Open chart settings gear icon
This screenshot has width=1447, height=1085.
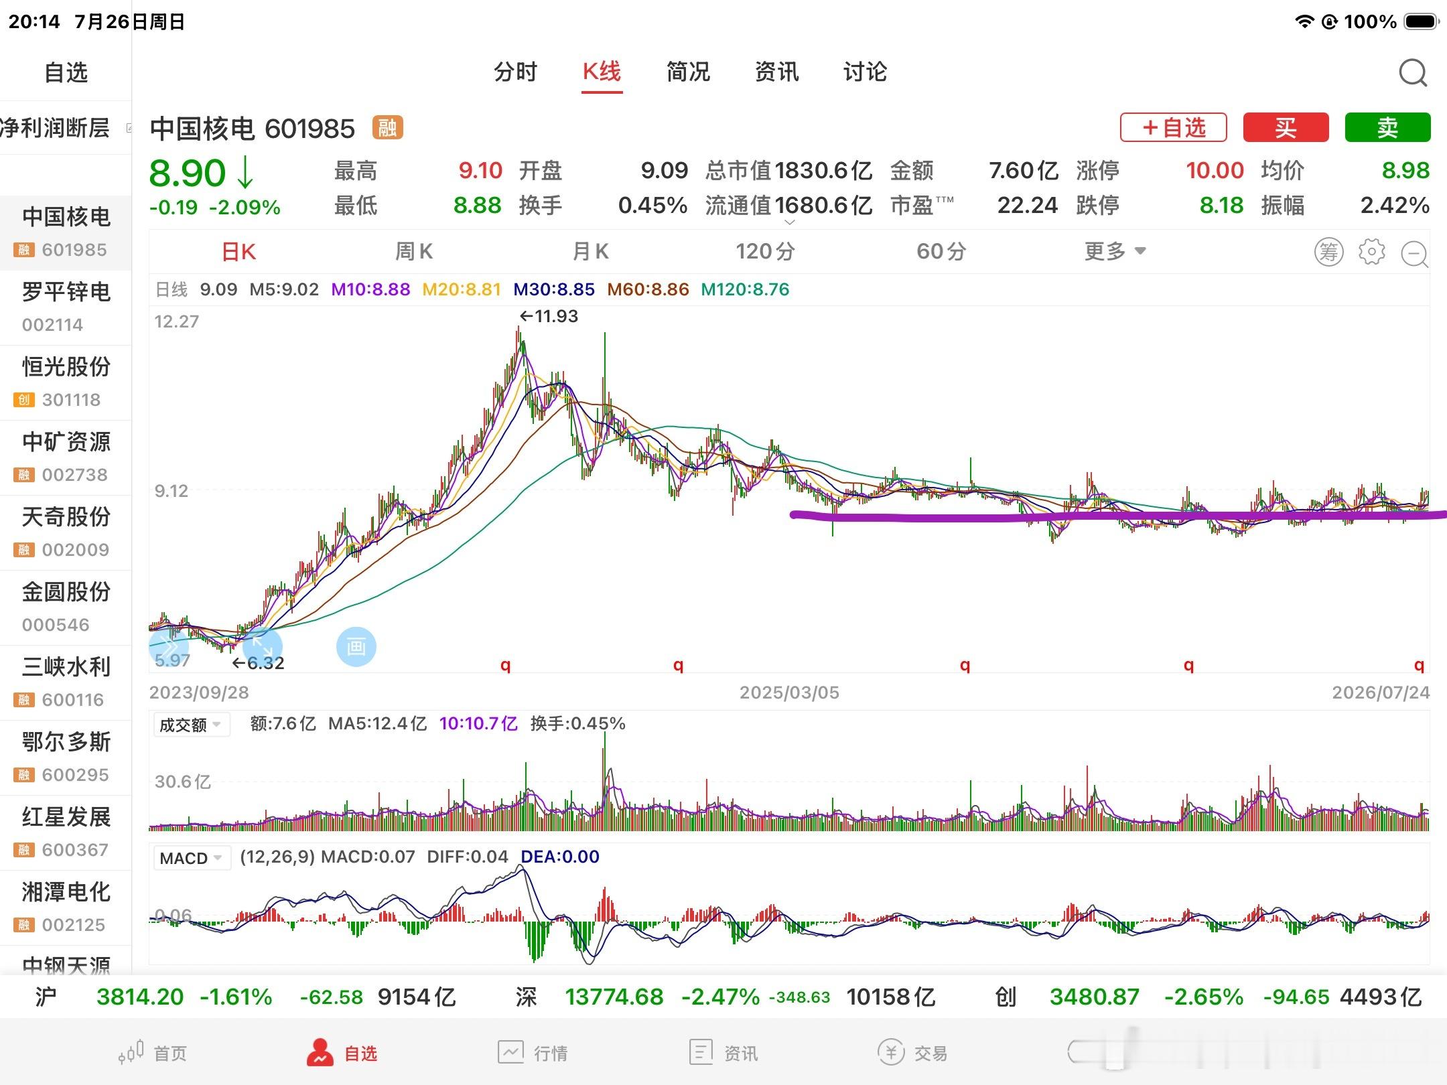click(1371, 252)
